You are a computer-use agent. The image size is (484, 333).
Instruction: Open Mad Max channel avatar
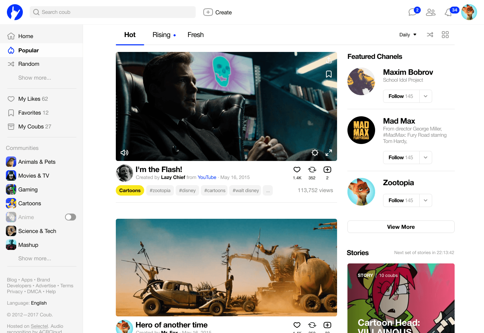point(361,130)
